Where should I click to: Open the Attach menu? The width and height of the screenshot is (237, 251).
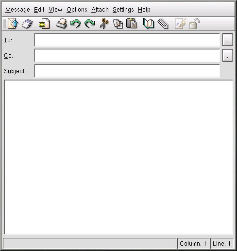[100, 10]
